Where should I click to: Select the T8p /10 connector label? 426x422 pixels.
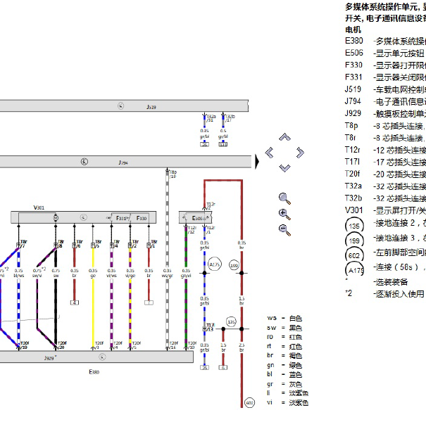click(173, 174)
